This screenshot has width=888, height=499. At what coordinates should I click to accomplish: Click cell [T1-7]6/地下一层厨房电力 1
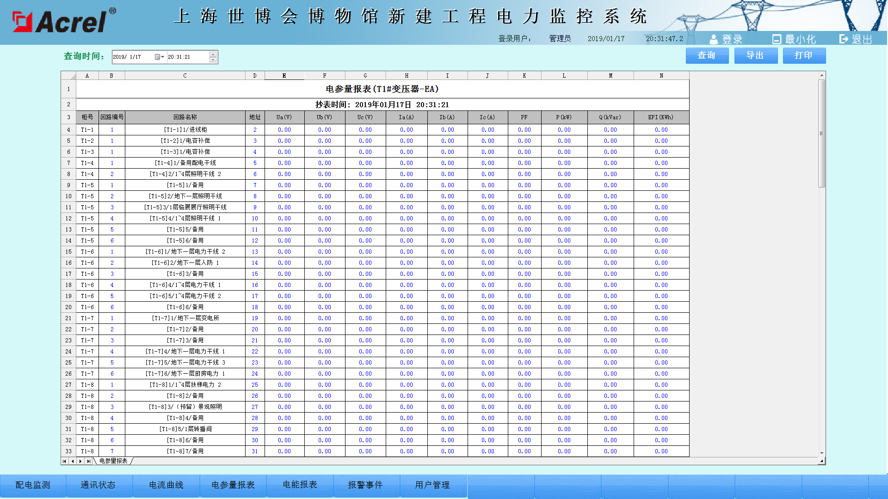tap(185, 374)
